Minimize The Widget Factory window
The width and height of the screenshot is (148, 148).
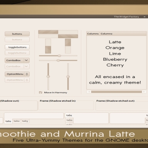click(145, 17)
